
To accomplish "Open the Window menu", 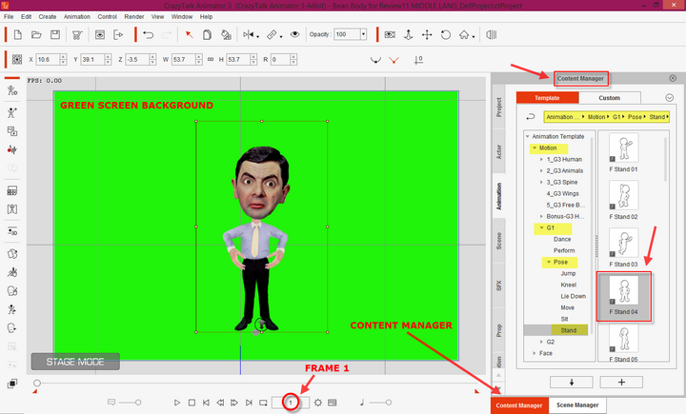I will [182, 16].
